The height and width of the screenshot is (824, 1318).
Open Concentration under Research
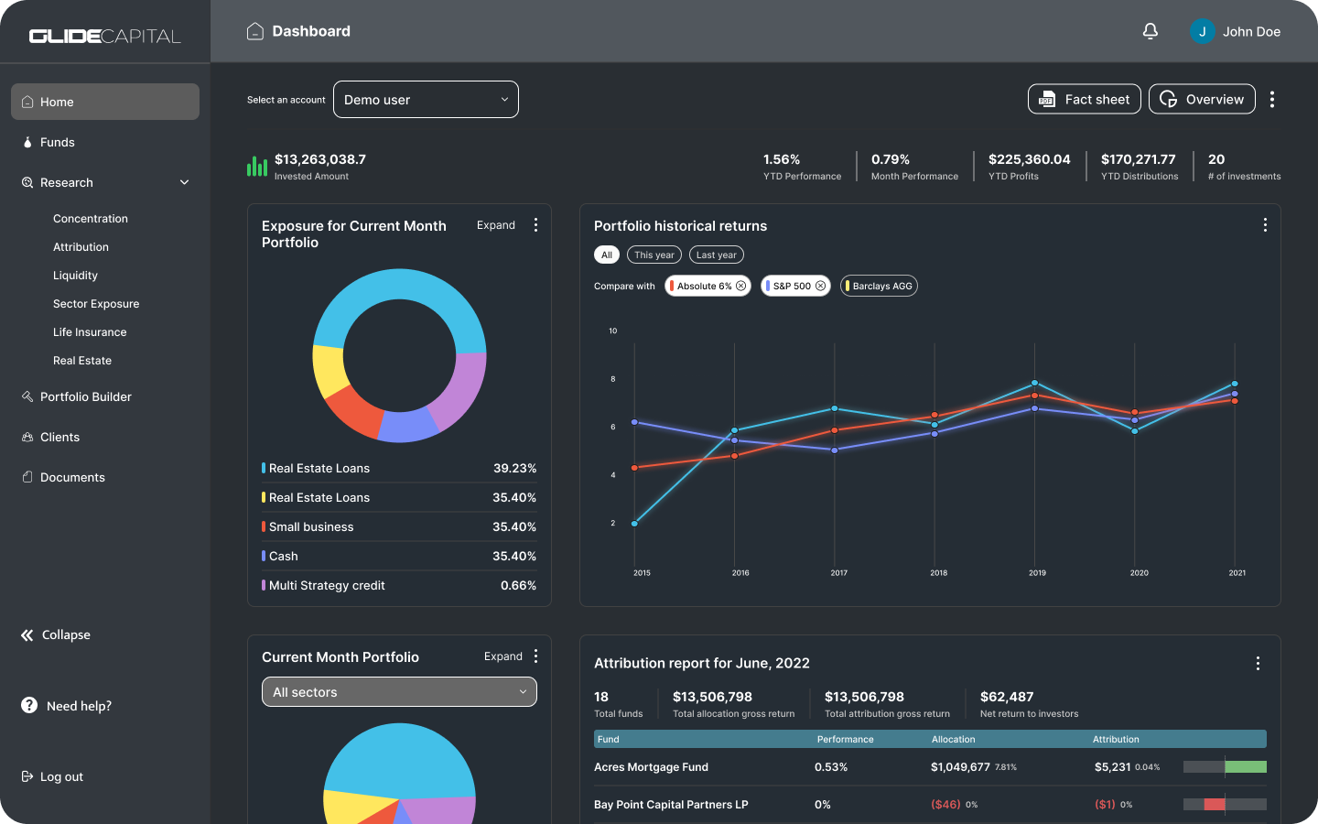91,219
